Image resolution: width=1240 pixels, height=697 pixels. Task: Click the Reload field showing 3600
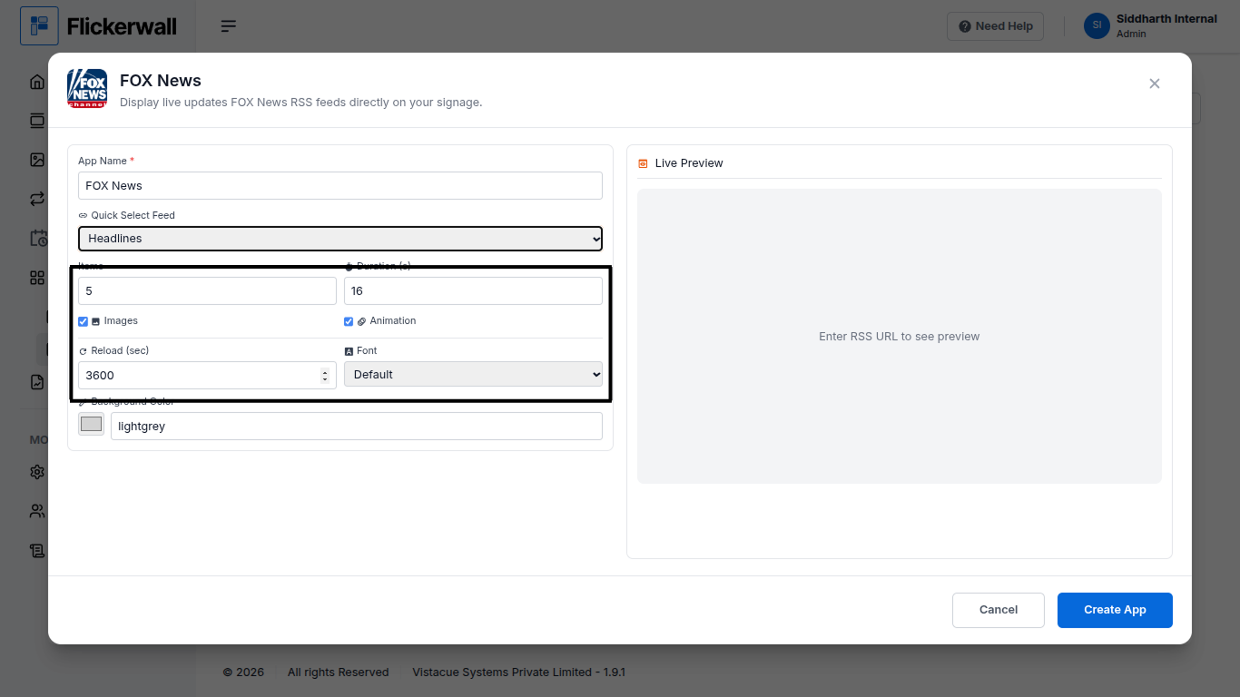coord(207,376)
